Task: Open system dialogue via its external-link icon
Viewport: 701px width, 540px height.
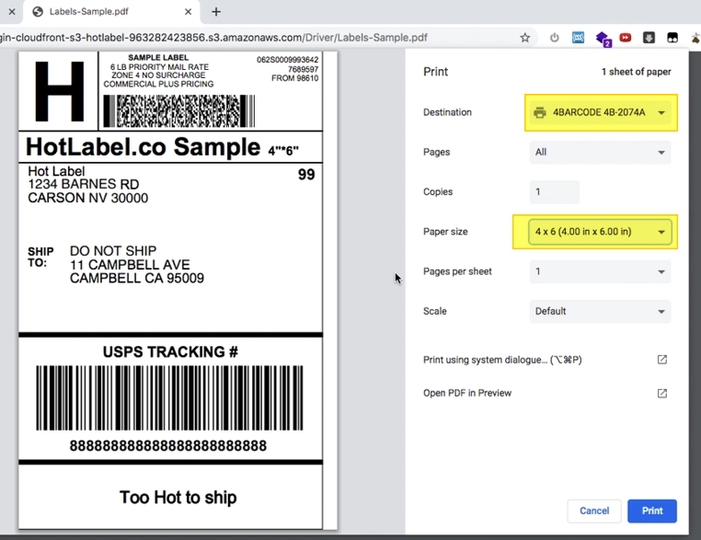Action: pos(661,360)
